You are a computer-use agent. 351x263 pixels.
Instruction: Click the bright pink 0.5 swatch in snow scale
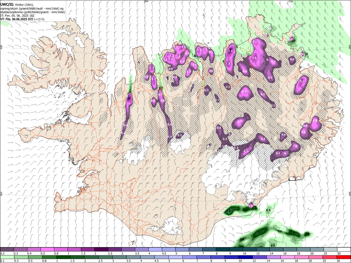tap(47, 250)
